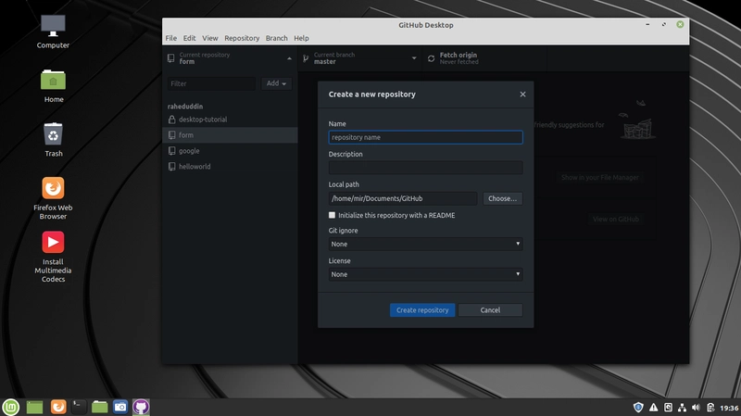
Task: Open the Linux Mint start menu
Action: pos(11,407)
